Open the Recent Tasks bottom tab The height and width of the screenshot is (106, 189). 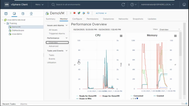coord(9,104)
